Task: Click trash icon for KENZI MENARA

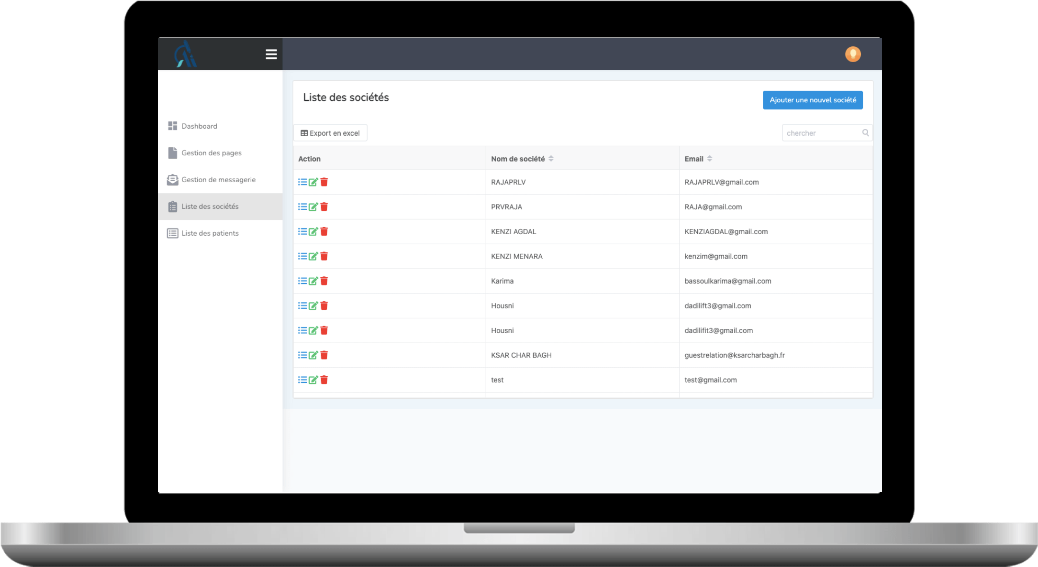Action: tap(324, 256)
